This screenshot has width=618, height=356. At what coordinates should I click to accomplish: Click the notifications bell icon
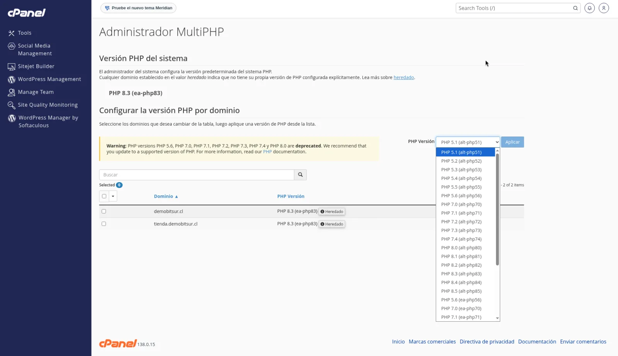pyautogui.click(x=589, y=8)
